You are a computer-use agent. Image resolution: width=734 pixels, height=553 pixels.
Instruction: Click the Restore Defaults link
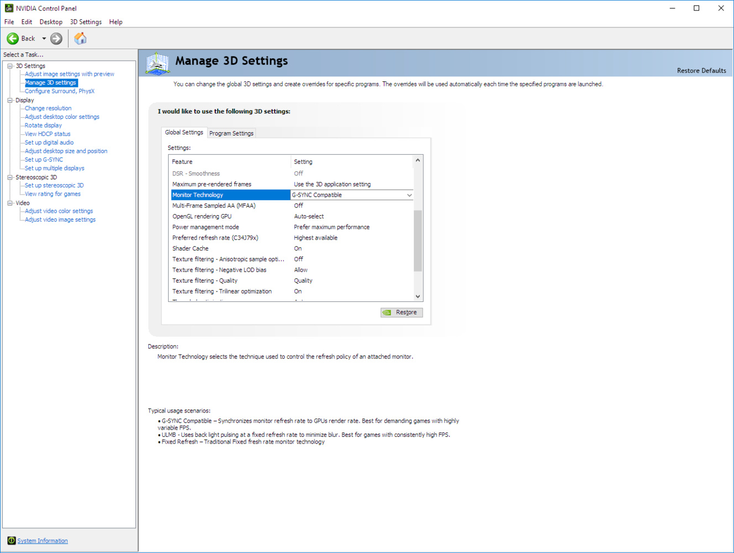[701, 71]
